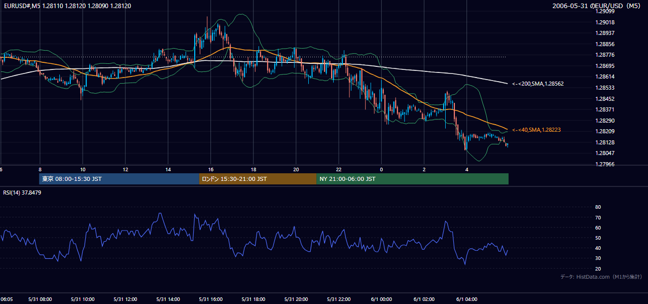Click the date label 6/1 00:00
Screen dimensions: 648x304
[x=381, y=299]
